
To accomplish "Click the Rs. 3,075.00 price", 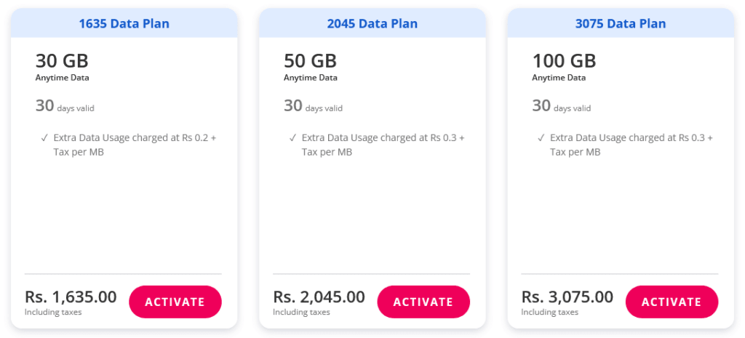I will coord(567,297).
